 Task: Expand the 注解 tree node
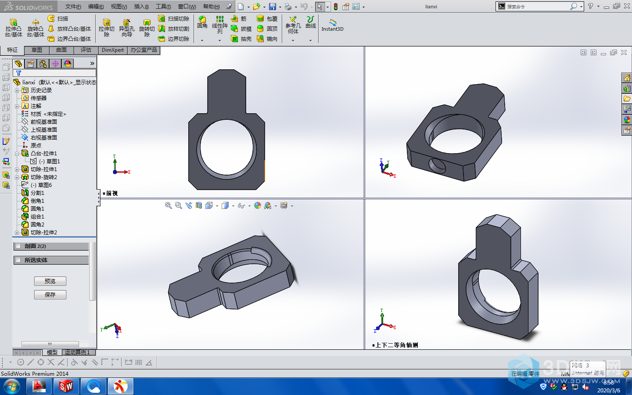[17, 106]
